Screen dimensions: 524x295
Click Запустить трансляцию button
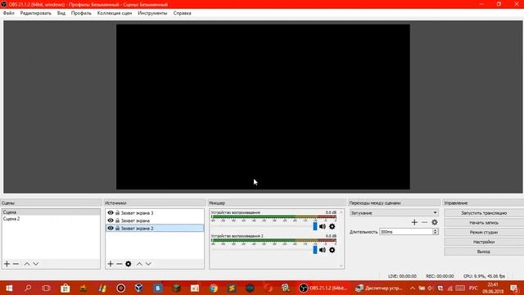(484, 213)
